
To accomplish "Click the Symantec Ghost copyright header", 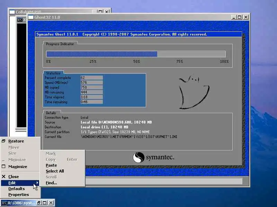I will 122,34.
